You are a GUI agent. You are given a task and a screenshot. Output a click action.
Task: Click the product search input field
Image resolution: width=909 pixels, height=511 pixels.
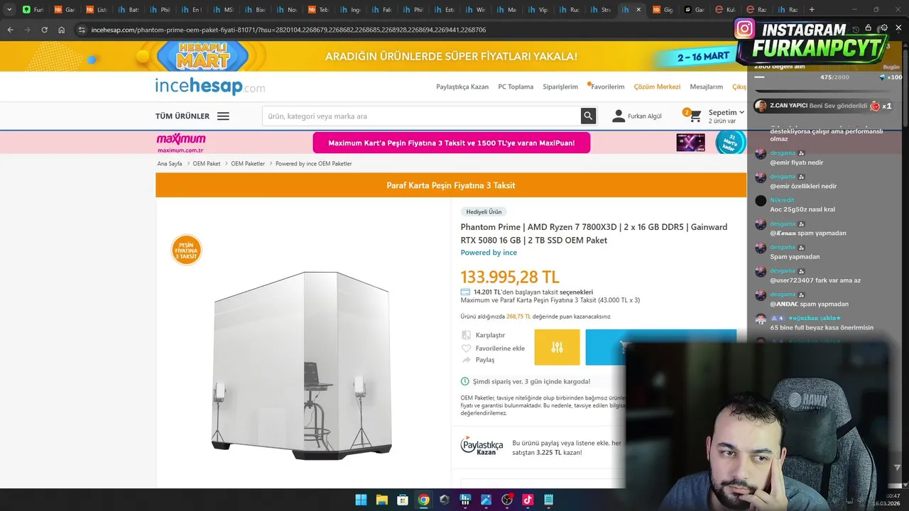[422, 116]
